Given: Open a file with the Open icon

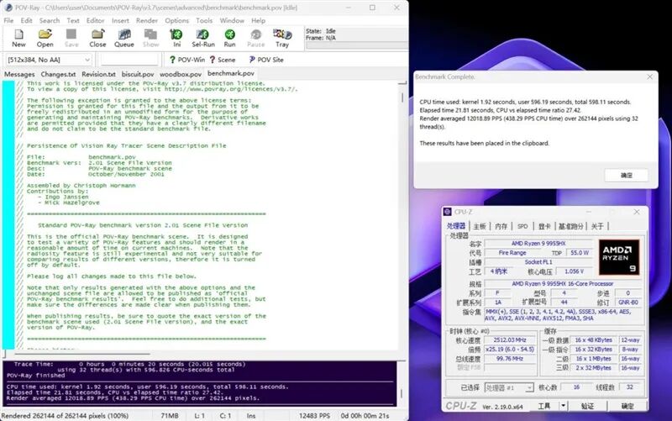Looking at the screenshot, I should click(x=45, y=38).
